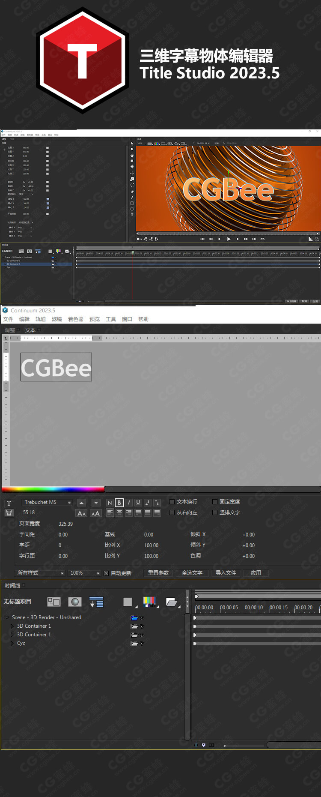Click the 时间线 panel tab

click(13, 586)
